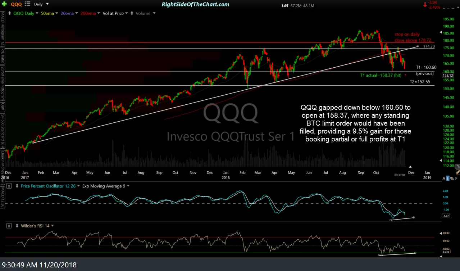Click the RightSideOfTheChart.com title link

pyautogui.click(x=195, y=4)
